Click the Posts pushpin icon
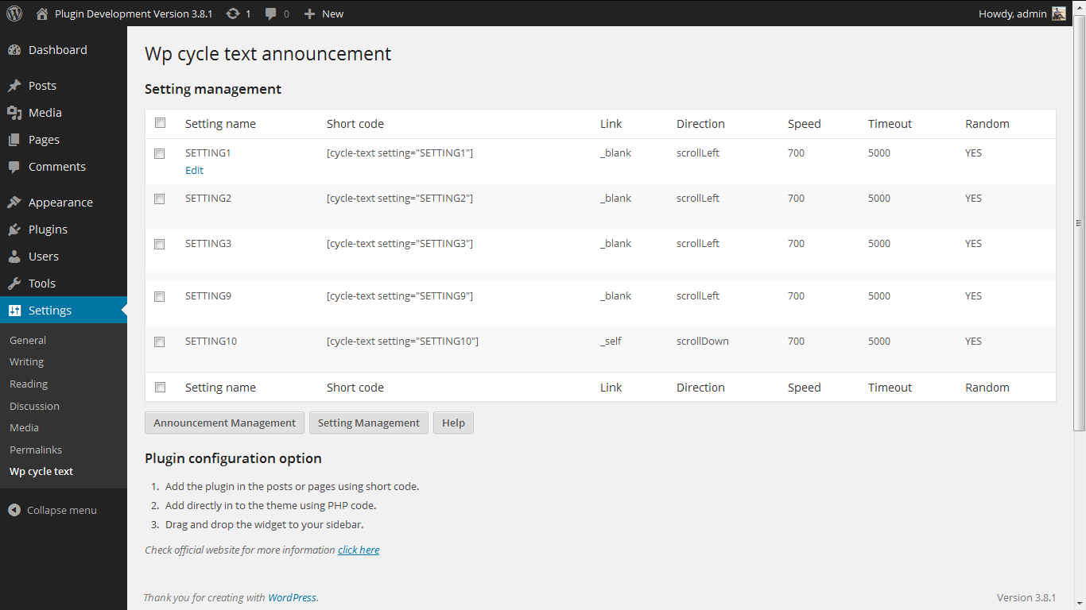The height and width of the screenshot is (610, 1086). [14, 86]
